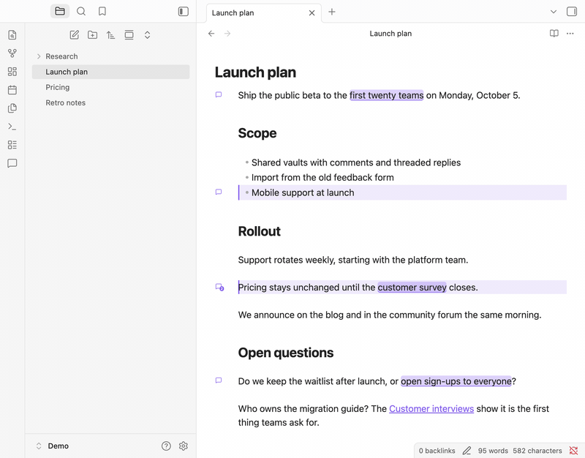The image size is (585, 458).
Task: Open the bookmarks pane icon
Action: coord(102,12)
